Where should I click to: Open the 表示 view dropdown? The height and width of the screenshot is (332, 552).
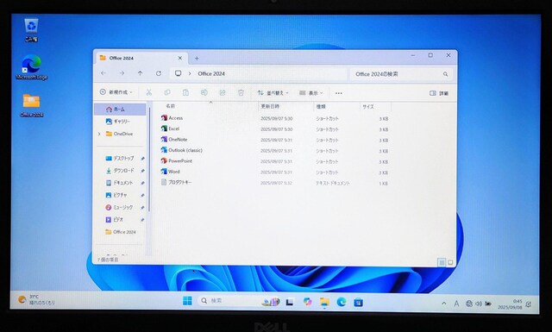pos(310,93)
